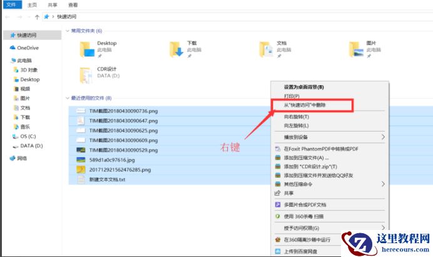Choose 向左旋转(L) in context menu
Screen dimensions: 433x257
(297, 125)
